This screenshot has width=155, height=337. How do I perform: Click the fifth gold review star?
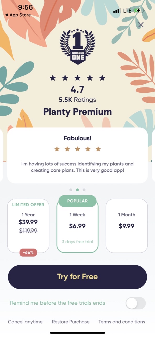pyautogui.click(x=98, y=149)
